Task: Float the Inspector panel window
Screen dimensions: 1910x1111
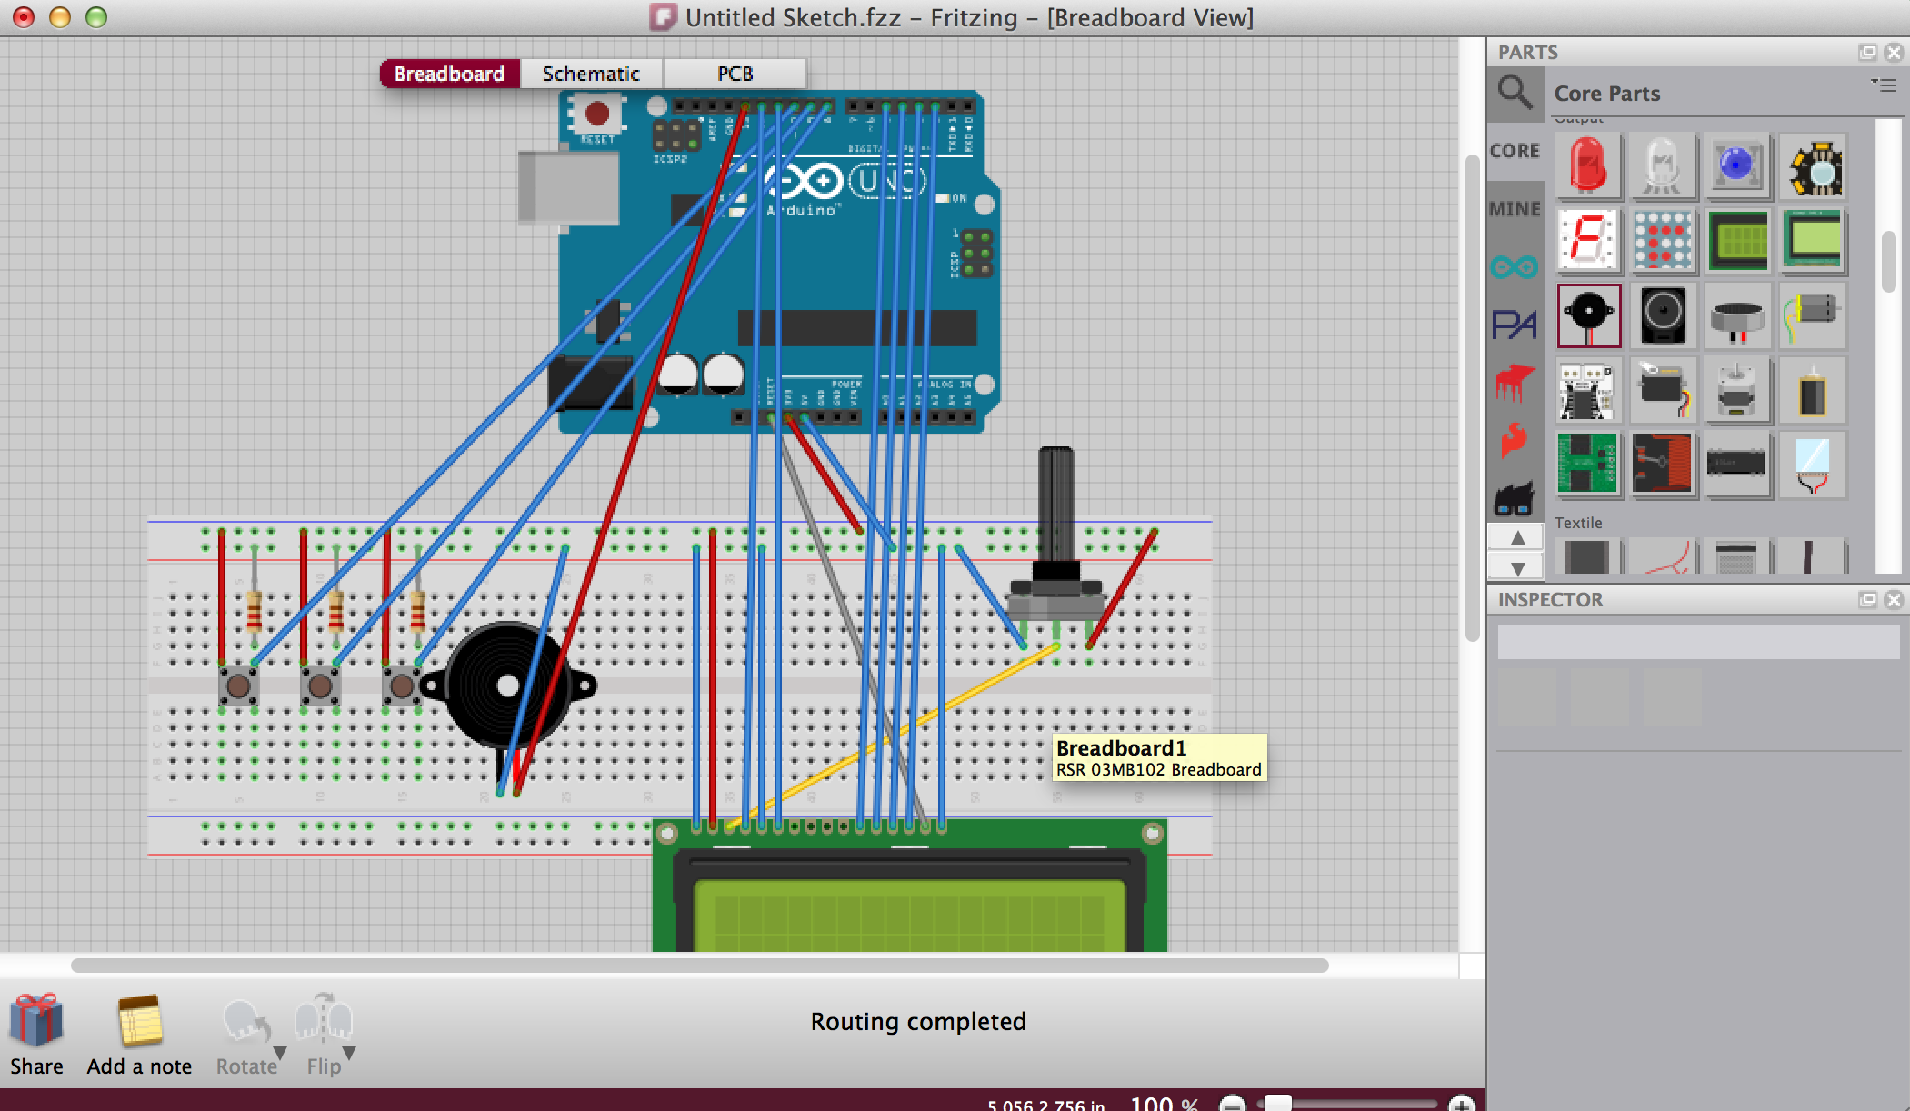Action: pyautogui.click(x=1867, y=599)
